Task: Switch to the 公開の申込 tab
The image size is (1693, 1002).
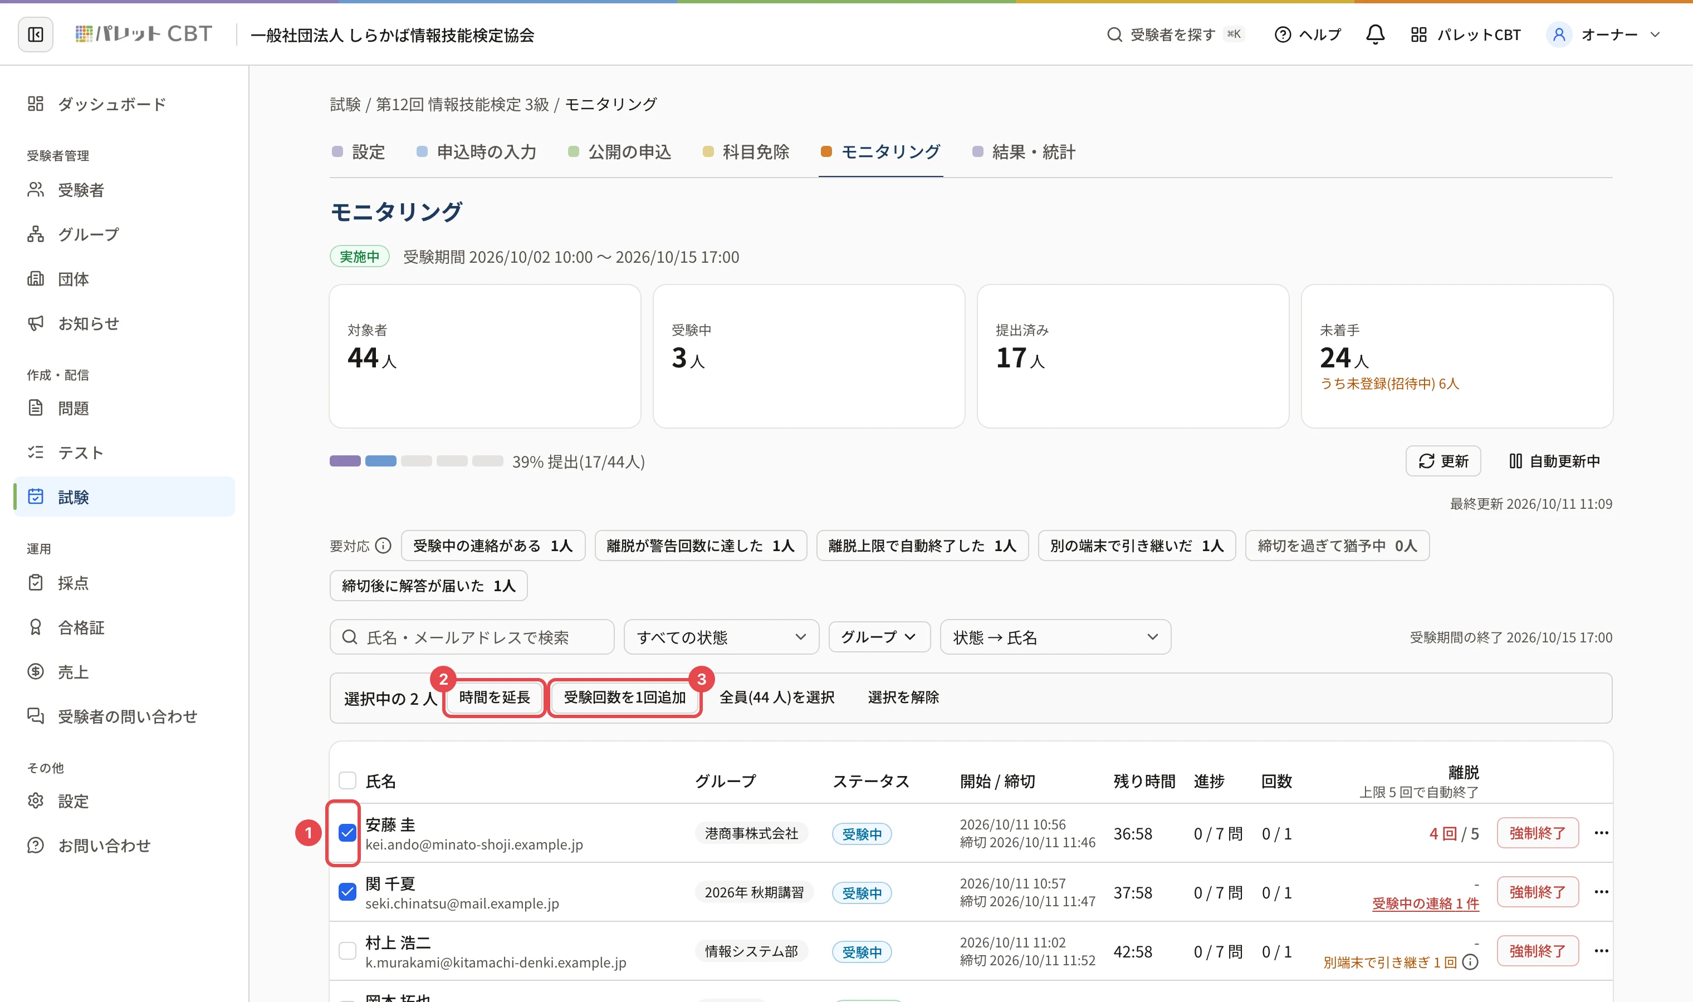Action: (620, 152)
